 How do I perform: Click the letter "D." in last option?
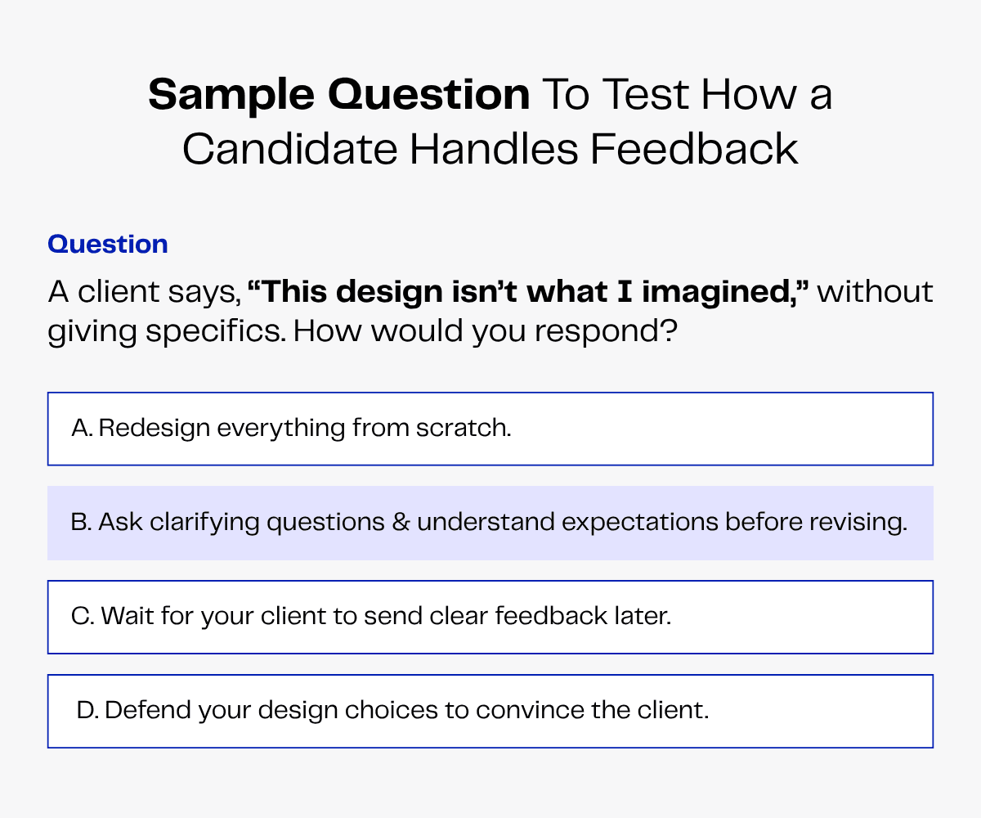(x=87, y=711)
